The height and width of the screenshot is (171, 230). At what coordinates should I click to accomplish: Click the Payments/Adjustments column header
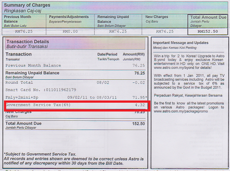tap(70, 21)
